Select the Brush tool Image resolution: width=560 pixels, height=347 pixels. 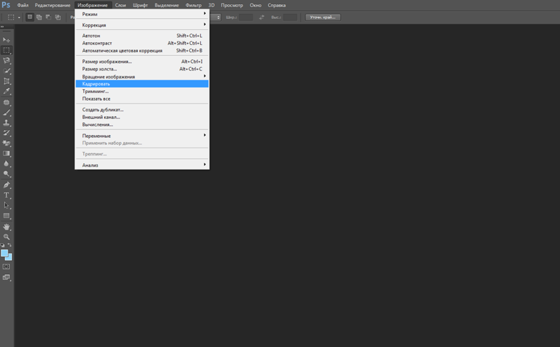6,113
